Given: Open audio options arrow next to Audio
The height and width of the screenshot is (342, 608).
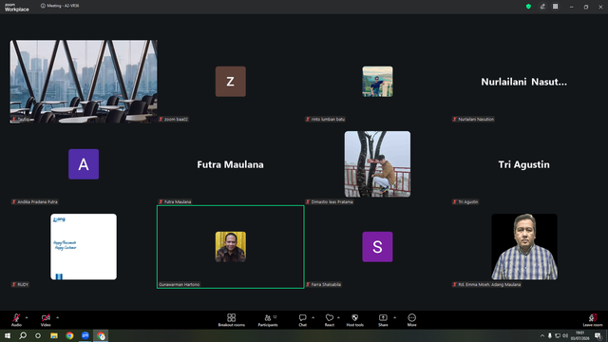Looking at the screenshot, I should click(x=27, y=317).
